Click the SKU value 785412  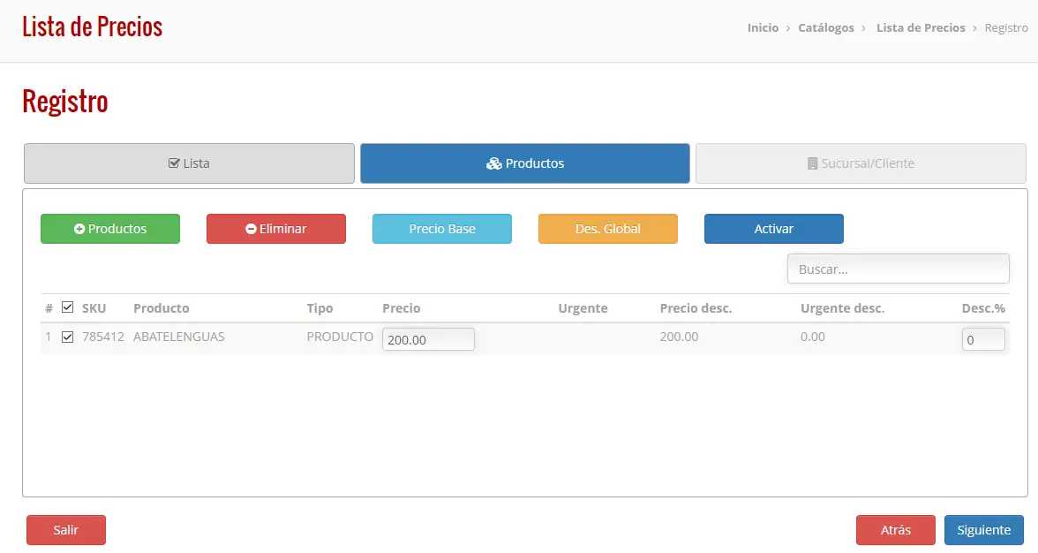point(103,337)
